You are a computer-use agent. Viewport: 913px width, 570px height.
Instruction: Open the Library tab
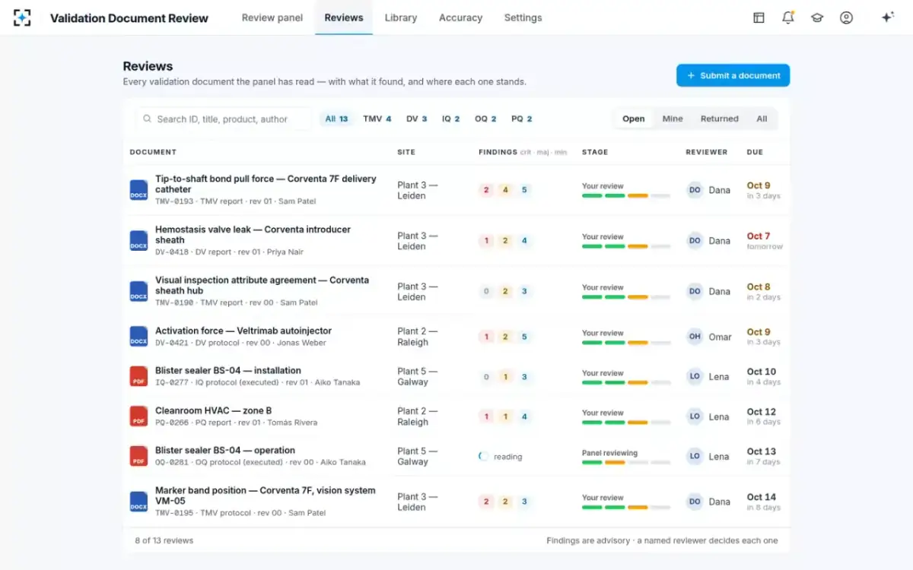click(401, 17)
